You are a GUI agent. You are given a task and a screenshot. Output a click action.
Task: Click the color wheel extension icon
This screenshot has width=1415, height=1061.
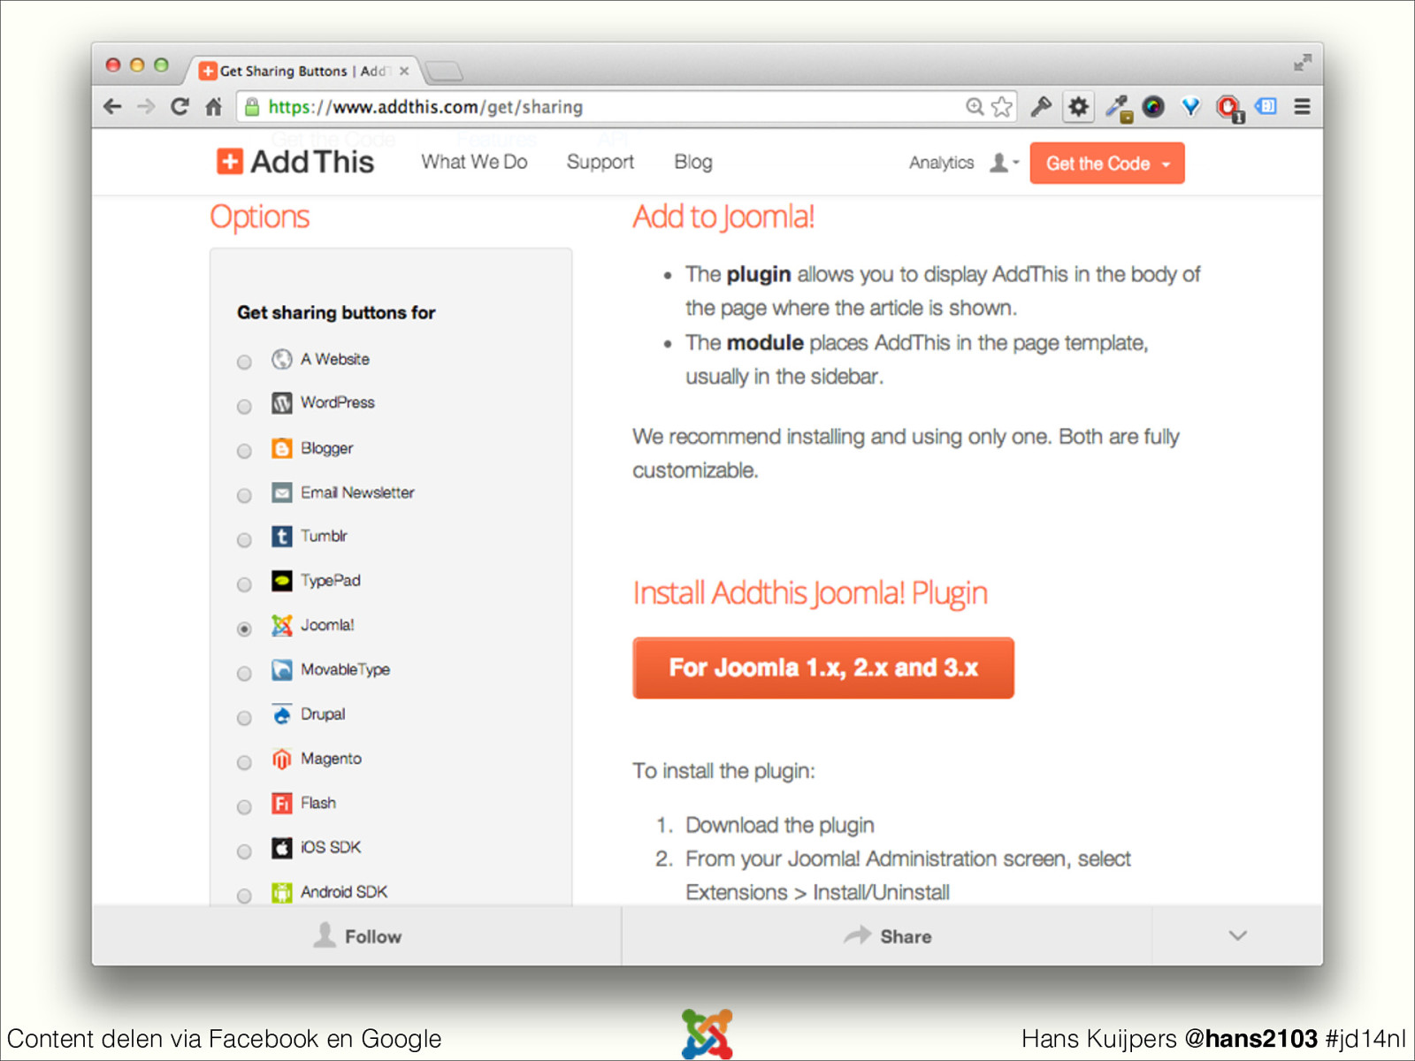(x=1153, y=107)
